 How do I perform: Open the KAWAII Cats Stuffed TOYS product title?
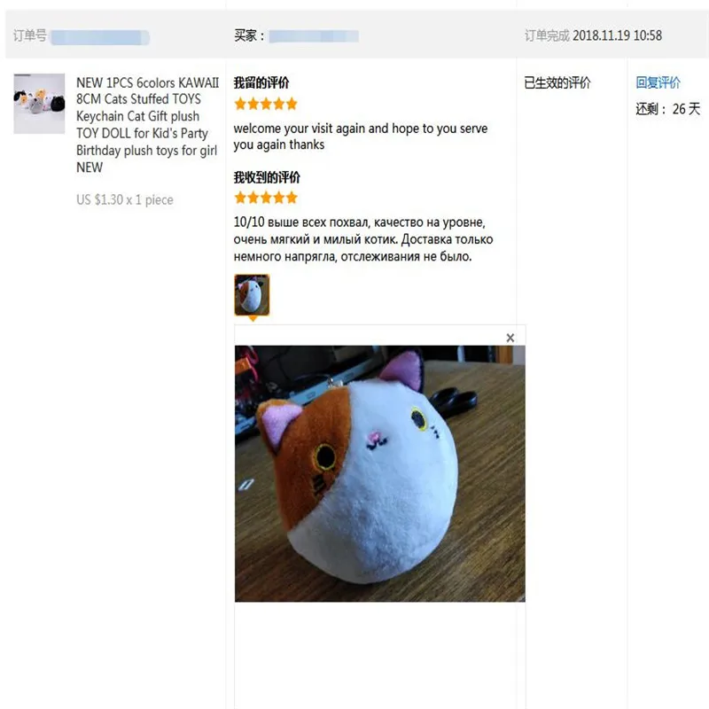click(x=147, y=125)
